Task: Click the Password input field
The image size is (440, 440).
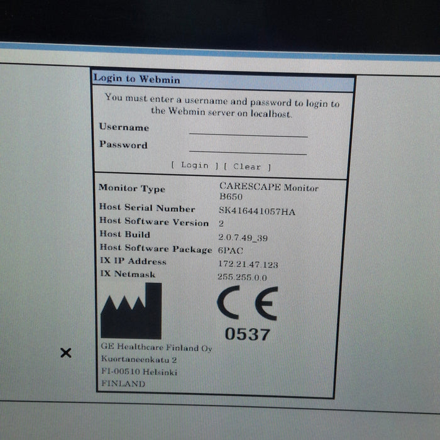Action: pyautogui.click(x=248, y=148)
